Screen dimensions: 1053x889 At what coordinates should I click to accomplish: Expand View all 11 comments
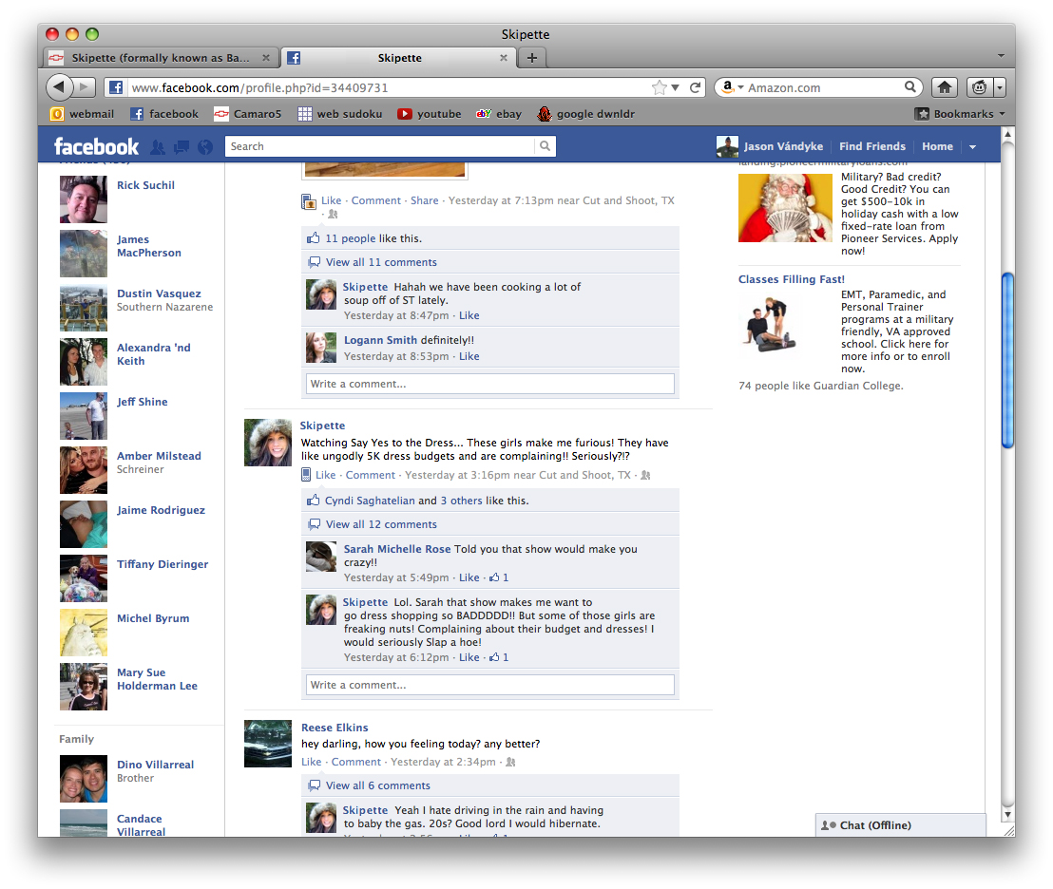(x=381, y=262)
